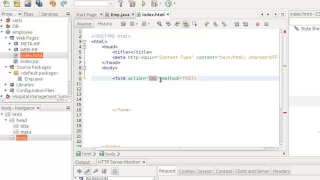The width and height of the screenshot is (320, 180).
Task: Click the Shift Line Left icon
Action: (x=236, y=24)
